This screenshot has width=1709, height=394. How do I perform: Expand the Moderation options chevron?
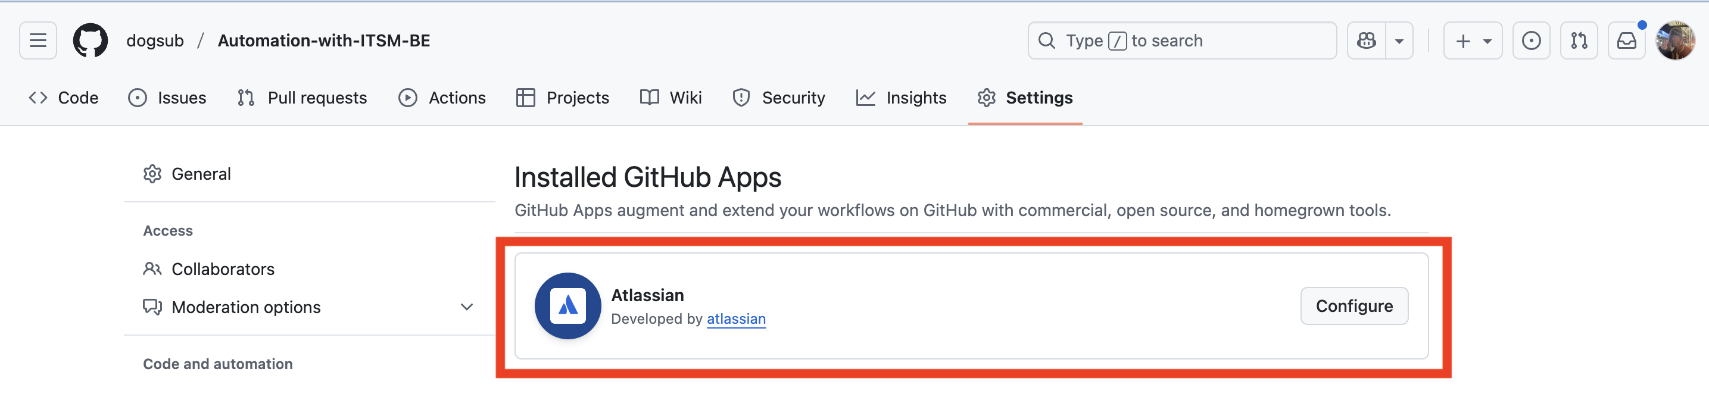(467, 307)
